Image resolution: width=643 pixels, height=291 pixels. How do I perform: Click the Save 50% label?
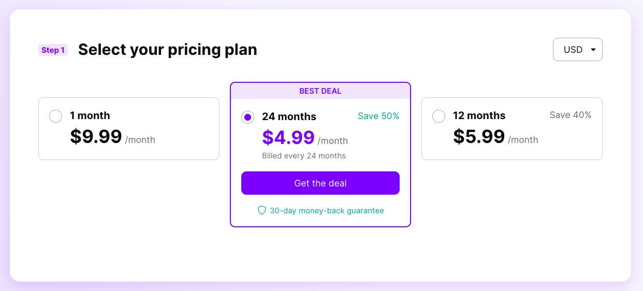[x=378, y=116]
